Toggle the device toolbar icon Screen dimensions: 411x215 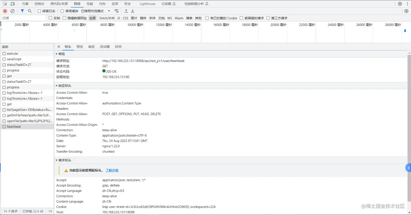(13, 4)
